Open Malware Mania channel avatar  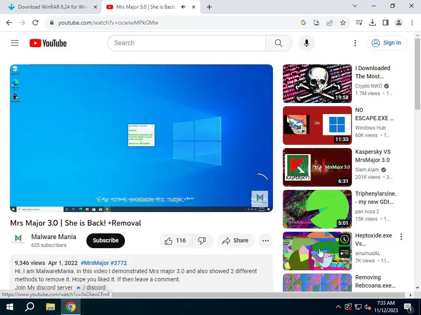[18, 239]
